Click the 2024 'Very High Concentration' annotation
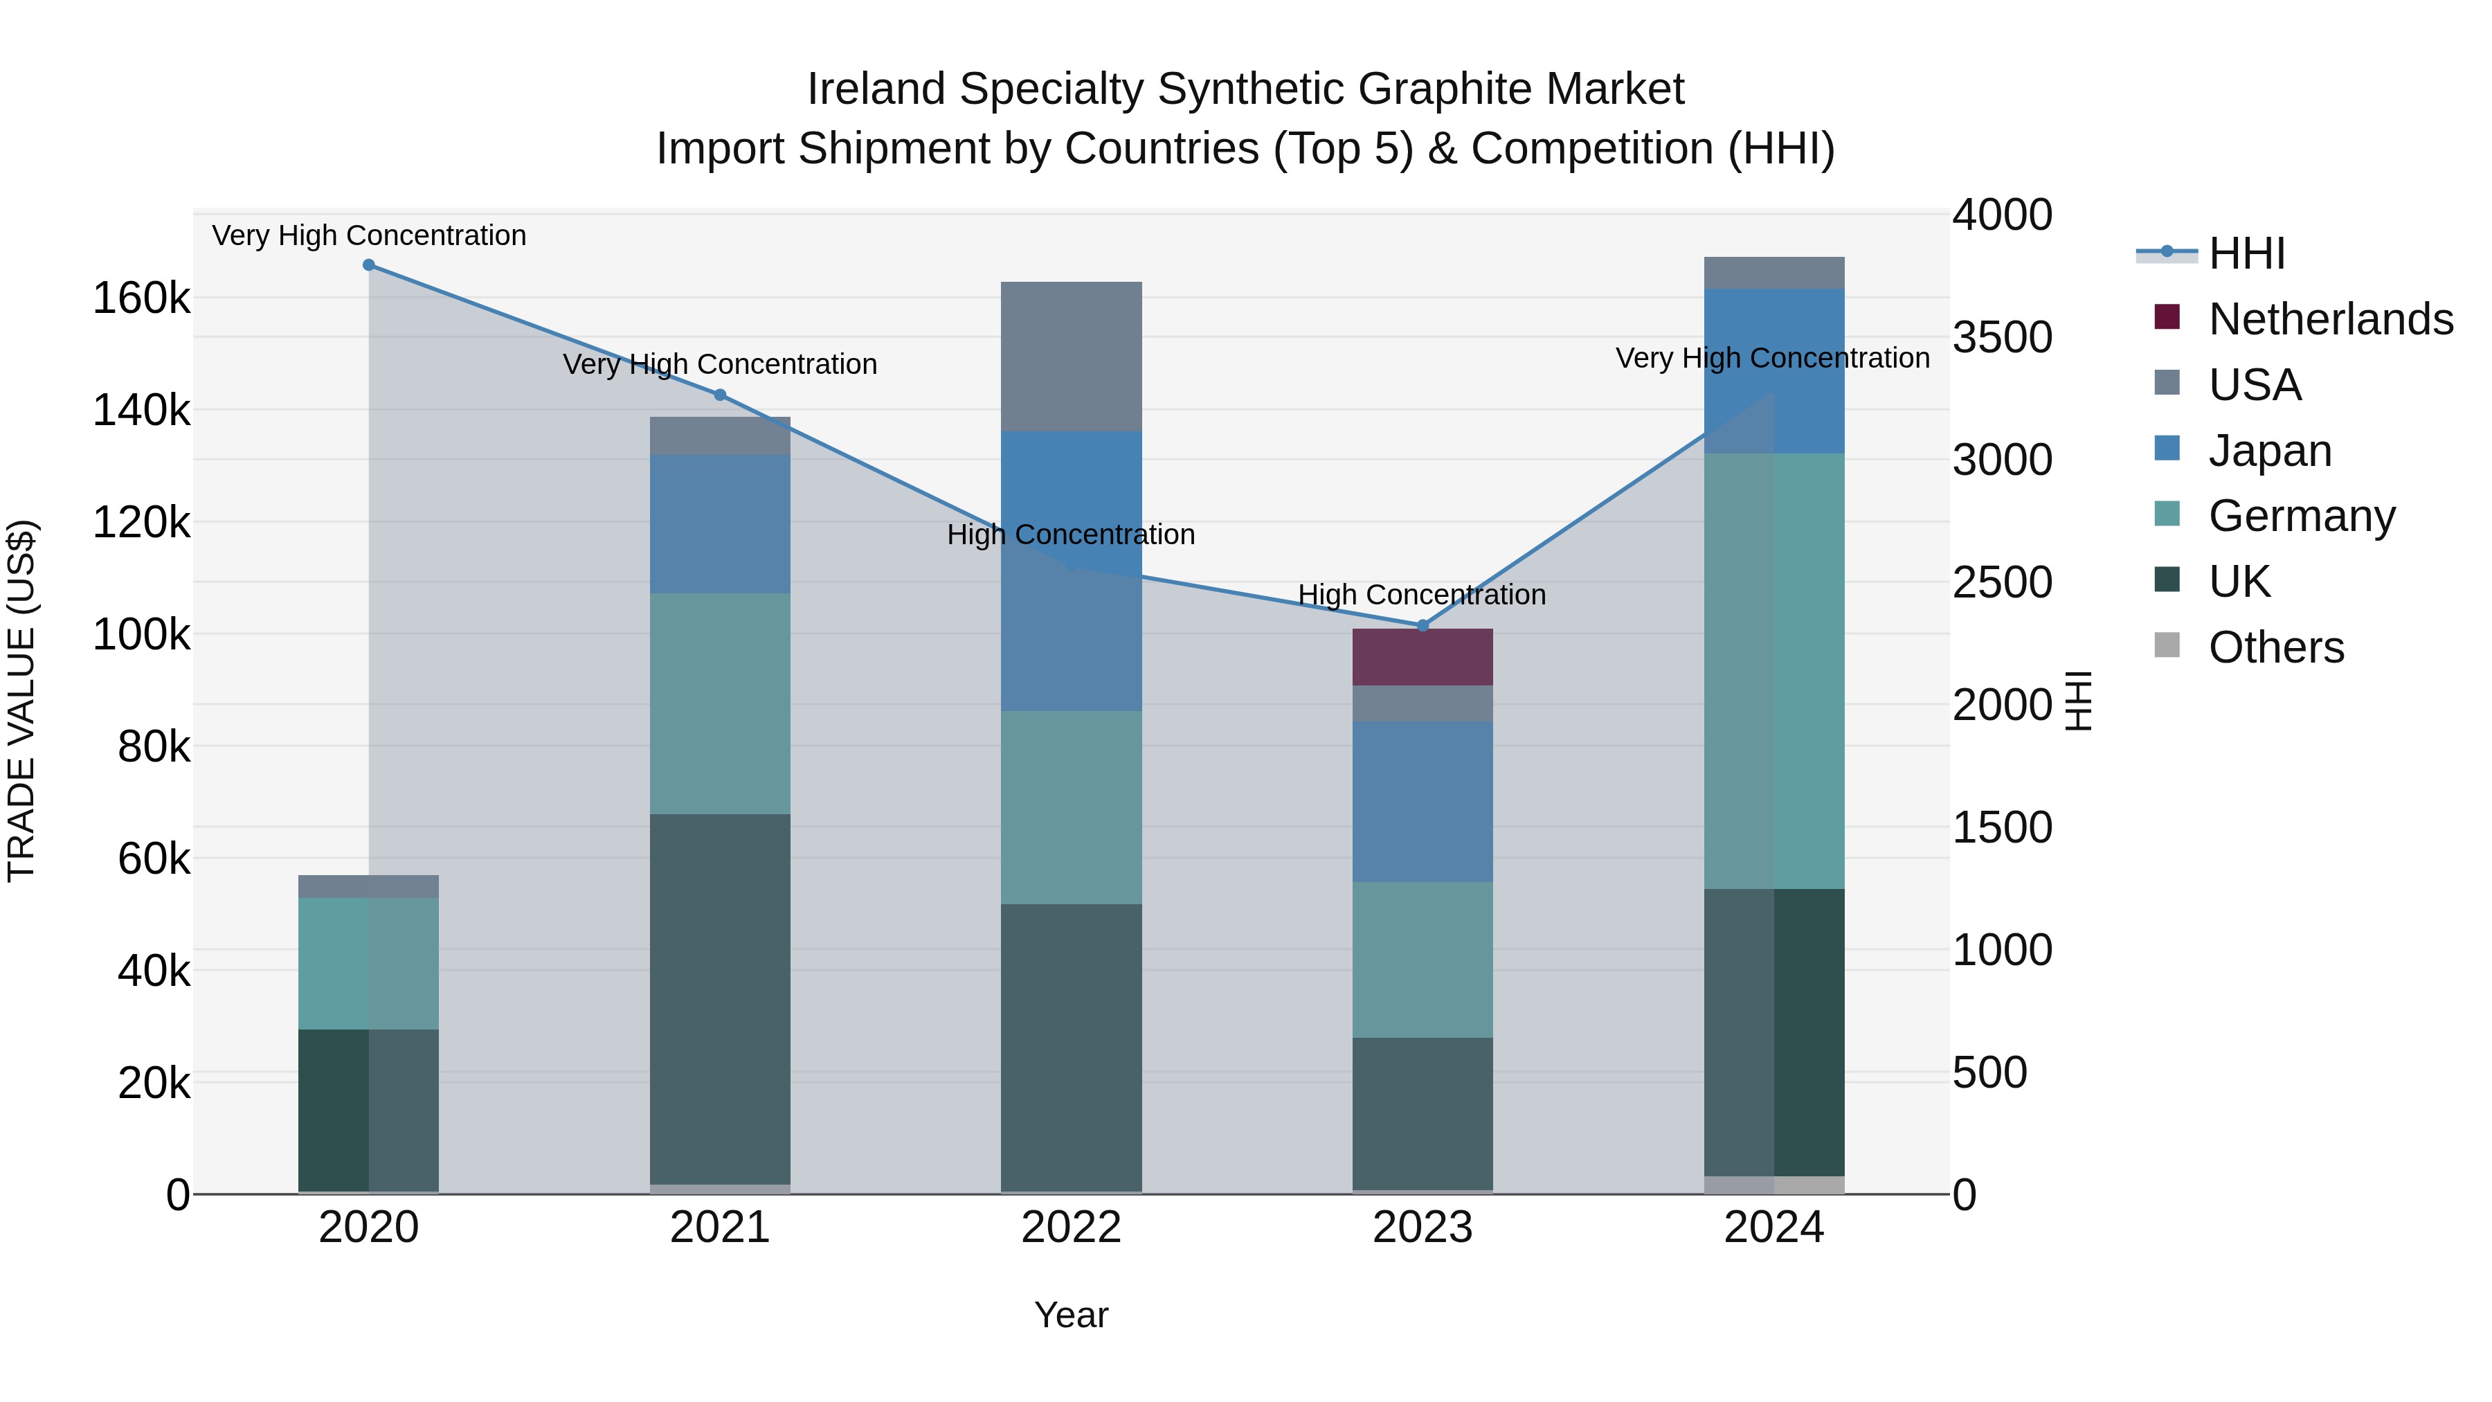This screenshot has height=1402, width=2492. (1773, 359)
